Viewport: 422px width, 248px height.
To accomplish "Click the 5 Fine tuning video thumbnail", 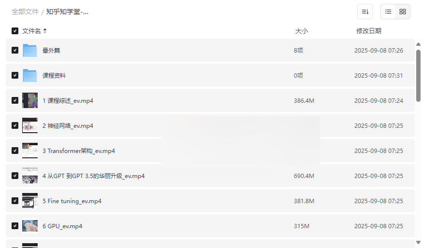I will tap(30, 201).
